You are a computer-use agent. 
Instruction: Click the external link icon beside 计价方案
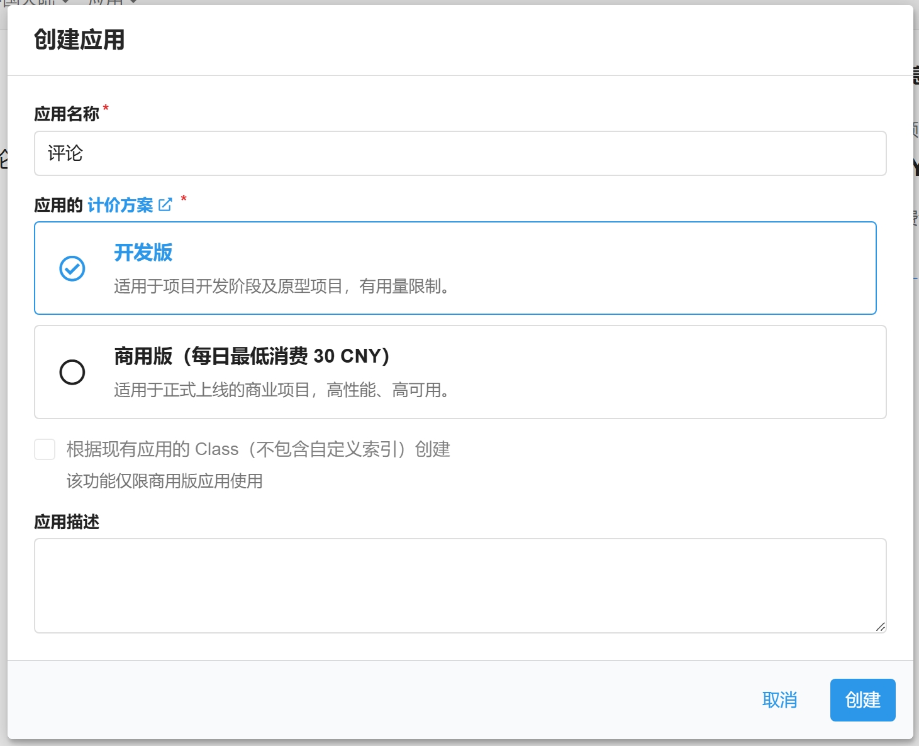pyautogui.click(x=165, y=205)
